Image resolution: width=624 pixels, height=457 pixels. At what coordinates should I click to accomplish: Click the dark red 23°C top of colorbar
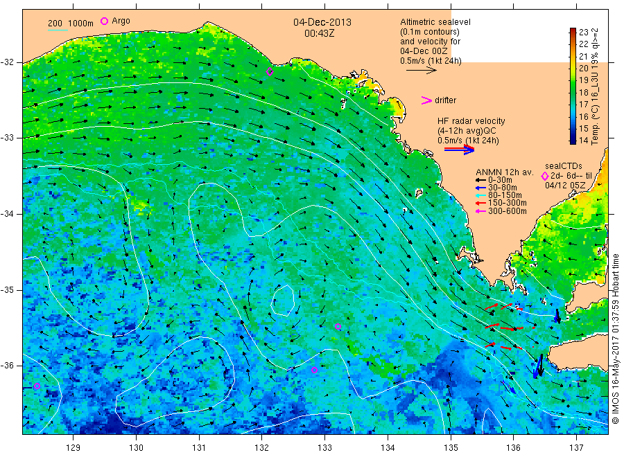(573, 30)
